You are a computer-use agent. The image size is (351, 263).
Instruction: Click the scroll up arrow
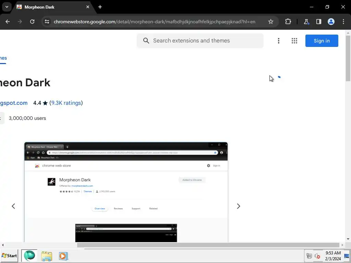pyautogui.click(x=348, y=33)
